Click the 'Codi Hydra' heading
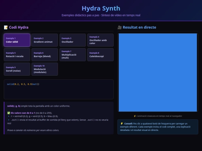 click(x=19, y=27)
